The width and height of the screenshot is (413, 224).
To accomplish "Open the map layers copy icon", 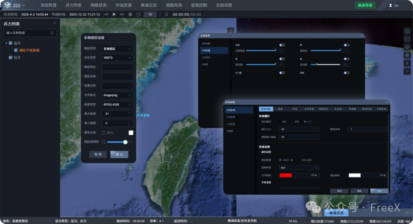I will 407,47.
